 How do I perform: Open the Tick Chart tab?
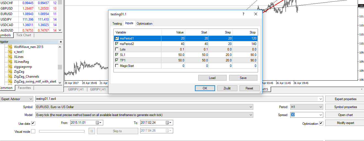click(24, 35)
